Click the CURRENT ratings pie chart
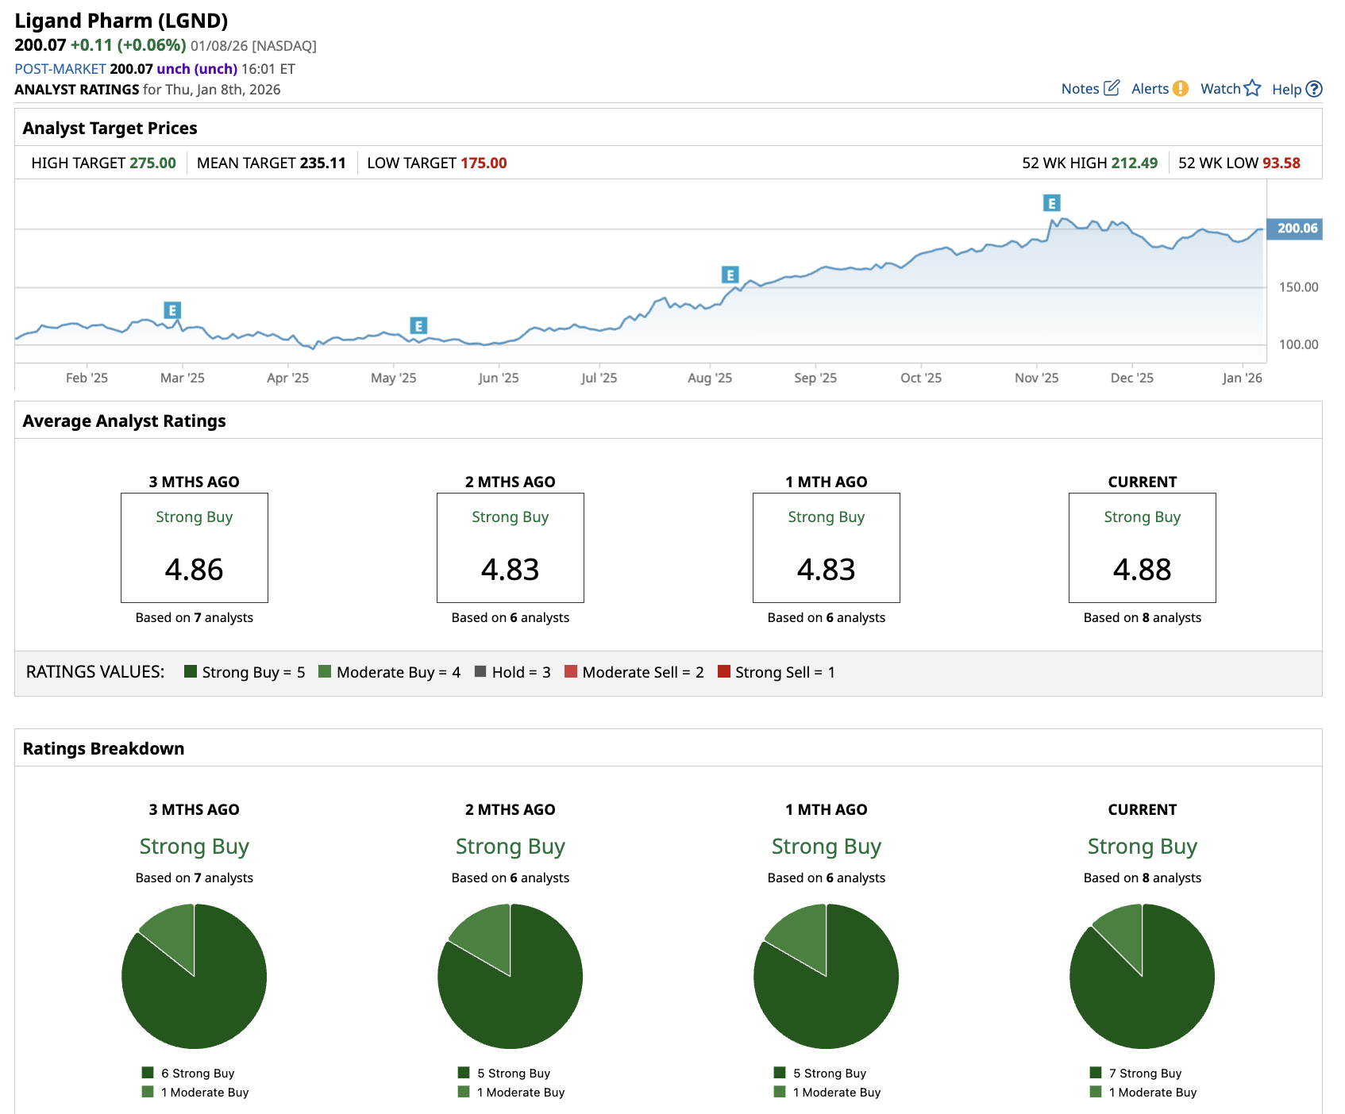 point(1142,976)
